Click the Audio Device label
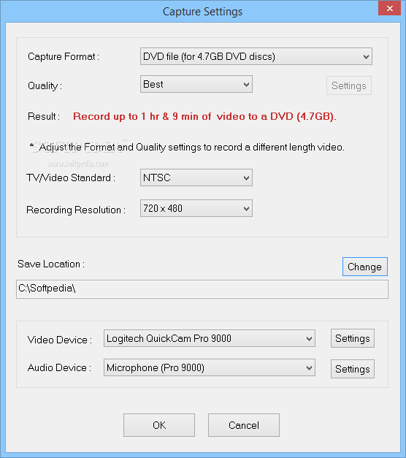This screenshot has height=458, width=406. tap(59, 367)
